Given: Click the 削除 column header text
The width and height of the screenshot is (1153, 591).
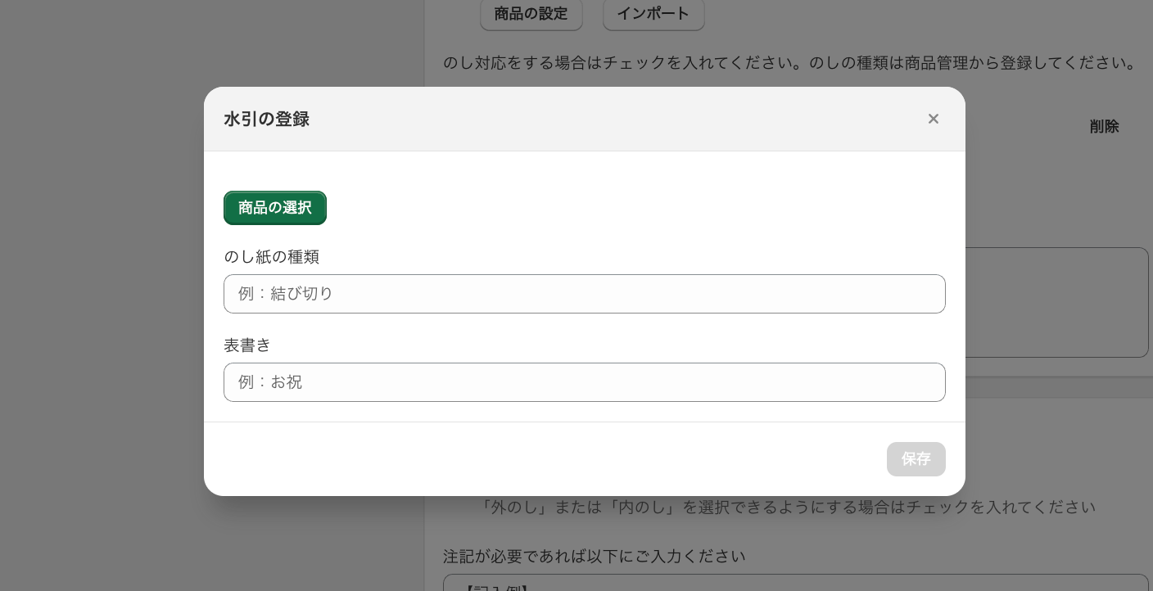Looking at the screenshot, I should point(1104,127).
